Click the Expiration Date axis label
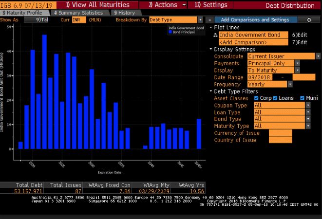The height and width of the screenshot is (219, 322). [110, 172]
